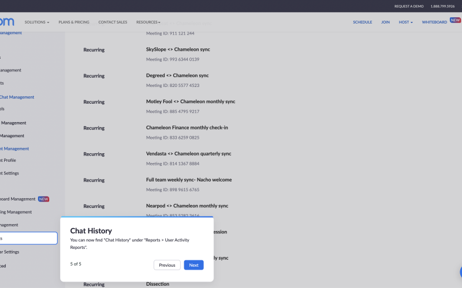Click Next in Chat History tooltip

(193, 265)
